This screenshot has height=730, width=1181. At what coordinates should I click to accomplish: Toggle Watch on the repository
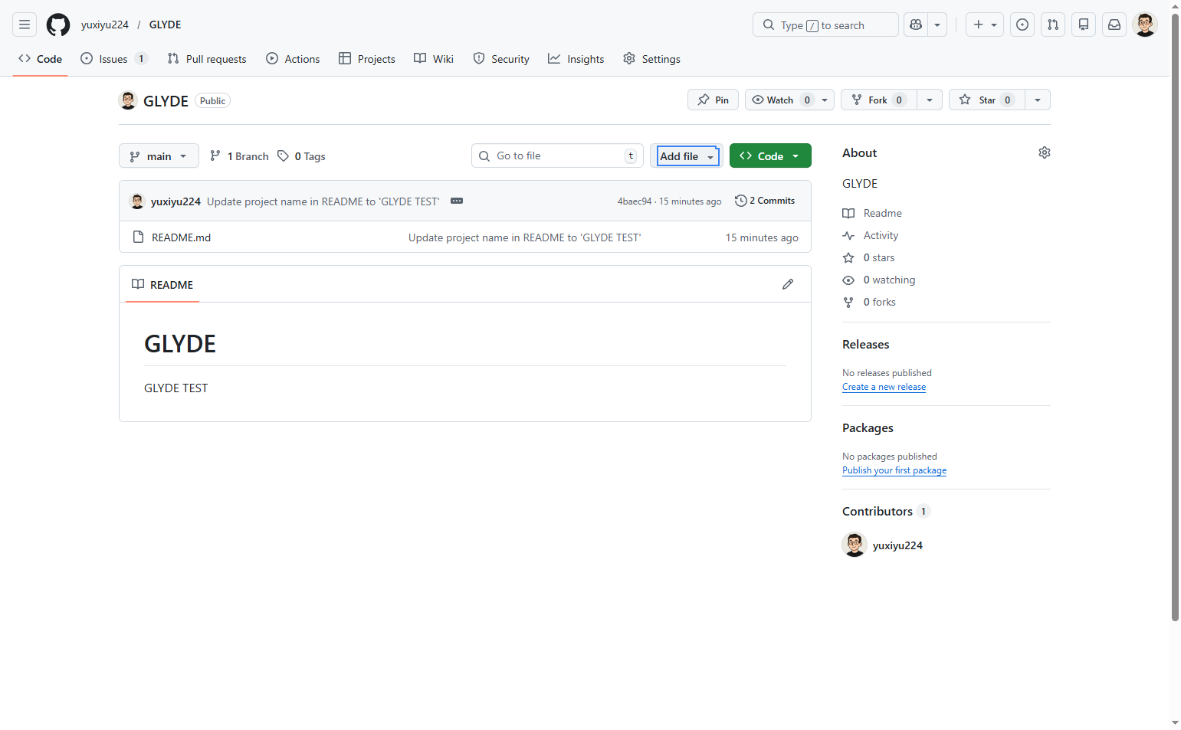(780, 100)
